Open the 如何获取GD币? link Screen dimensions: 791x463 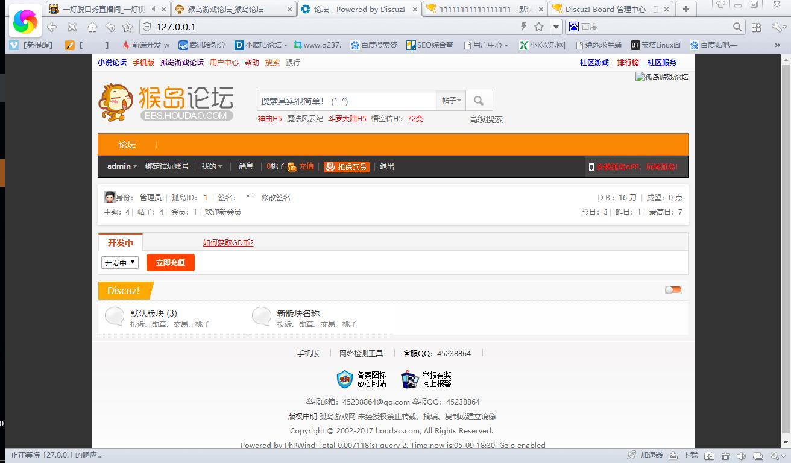228,243
